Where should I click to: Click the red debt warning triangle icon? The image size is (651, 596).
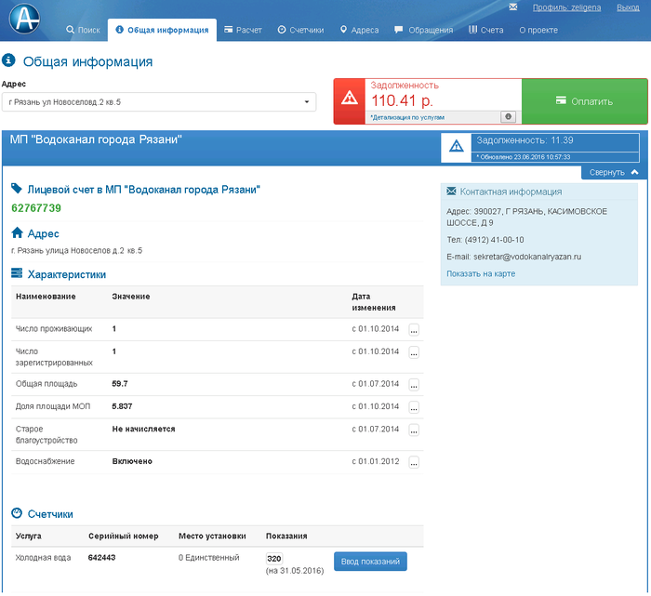coord(349,99)
